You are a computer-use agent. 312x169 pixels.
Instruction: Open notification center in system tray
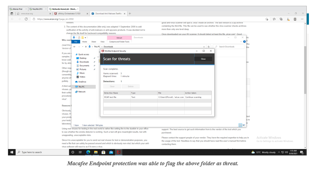tap(302, 152)
